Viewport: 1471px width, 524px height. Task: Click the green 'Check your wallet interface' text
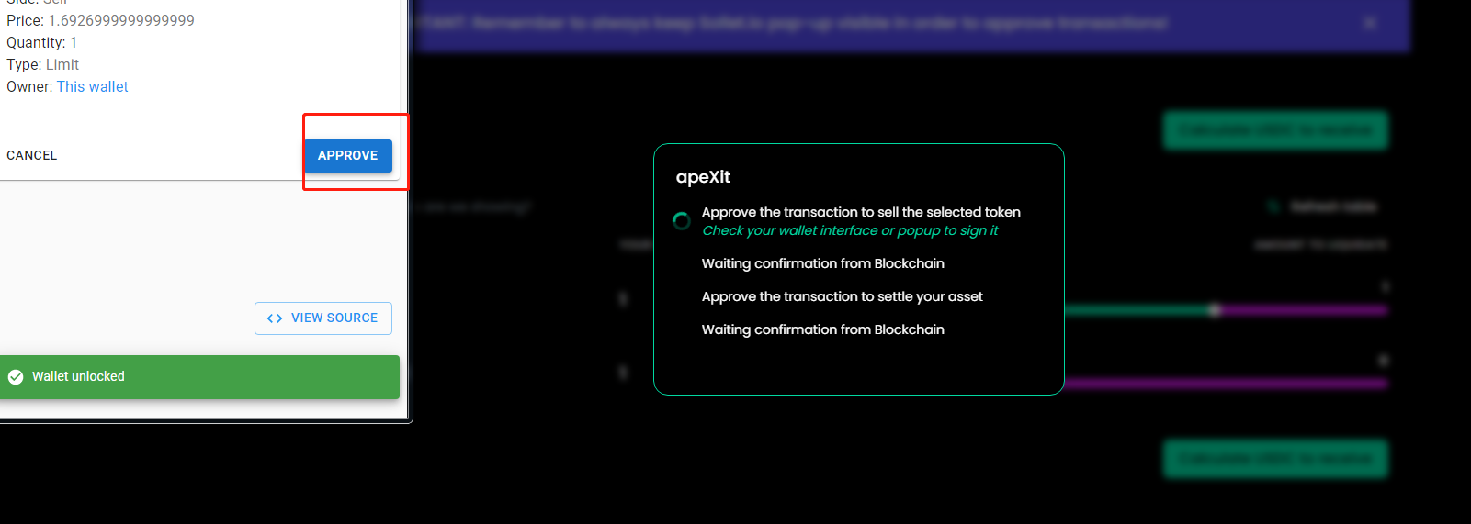[x=850, y=230]
